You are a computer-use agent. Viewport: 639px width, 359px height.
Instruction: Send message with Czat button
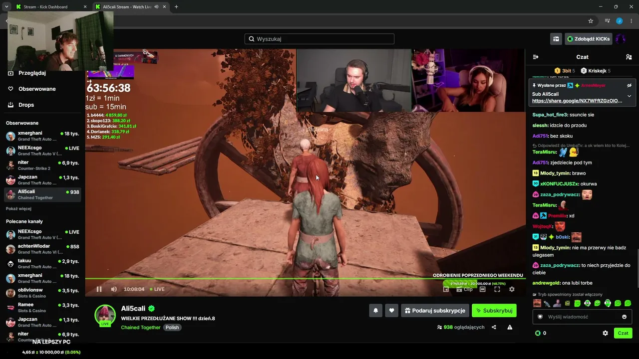coord(623,333)
